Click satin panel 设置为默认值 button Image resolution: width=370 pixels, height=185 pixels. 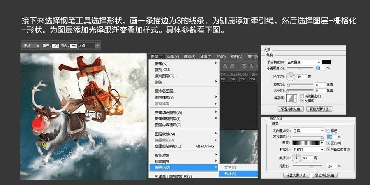click(291, 109)
